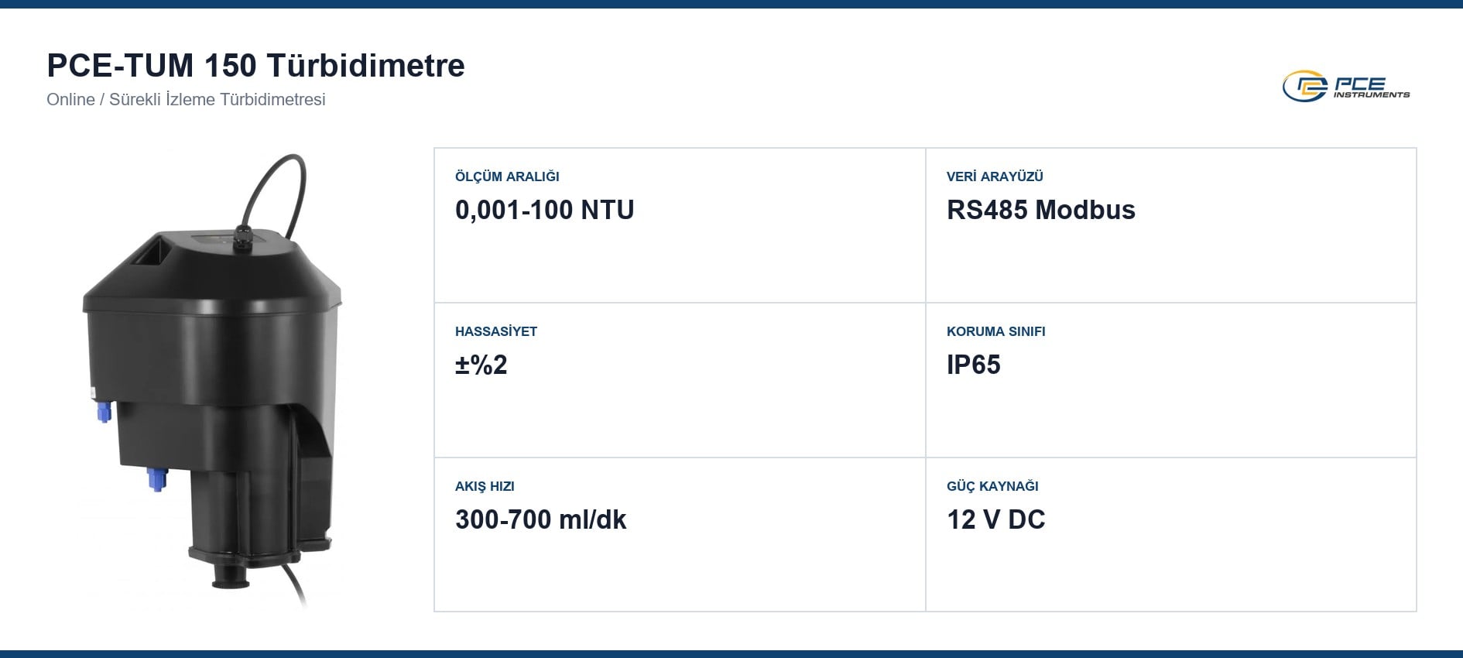Click the GÜÇ KAYNAĞI label

tap(992, 486)
